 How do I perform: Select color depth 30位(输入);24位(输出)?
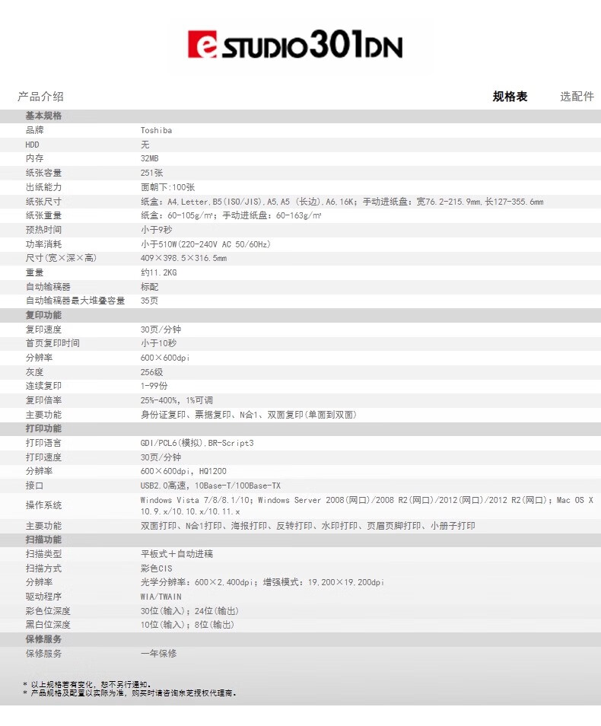190,611
